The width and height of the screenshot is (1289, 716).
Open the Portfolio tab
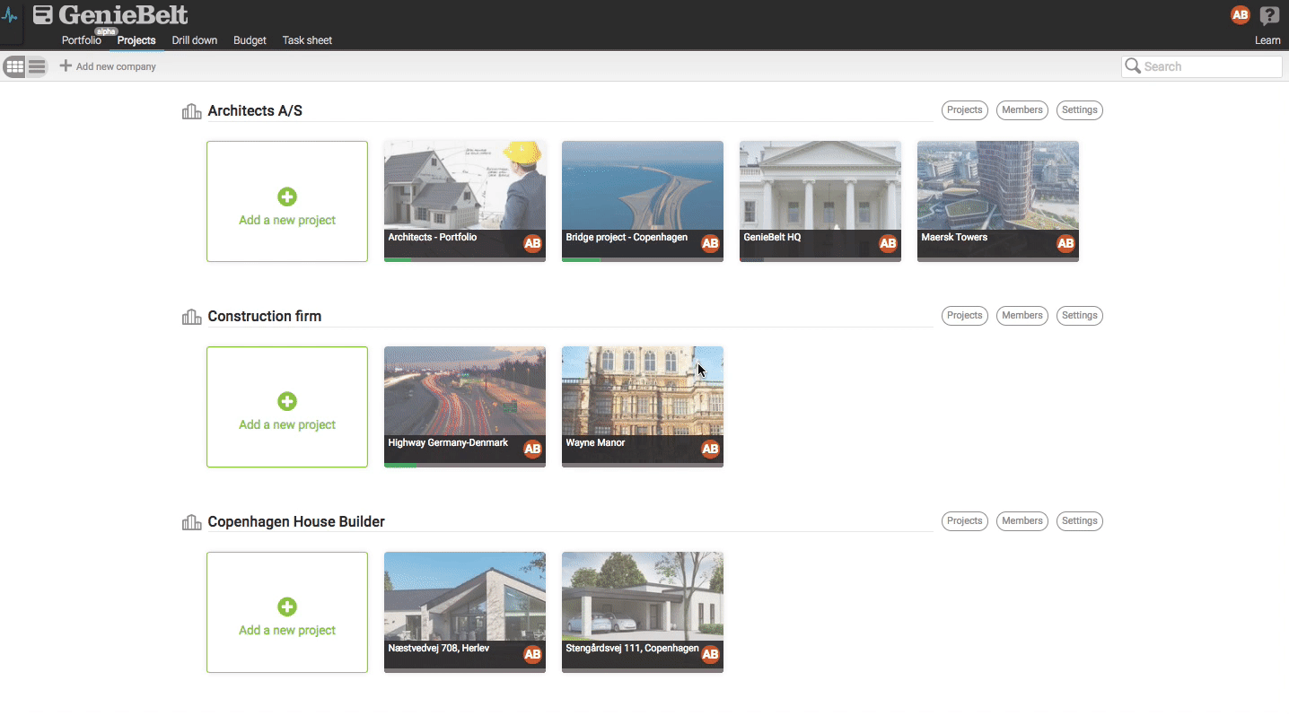82,40
